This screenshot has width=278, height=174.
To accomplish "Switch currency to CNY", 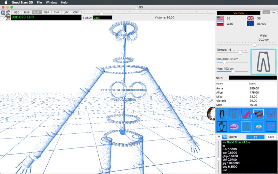I will [76, 12].
